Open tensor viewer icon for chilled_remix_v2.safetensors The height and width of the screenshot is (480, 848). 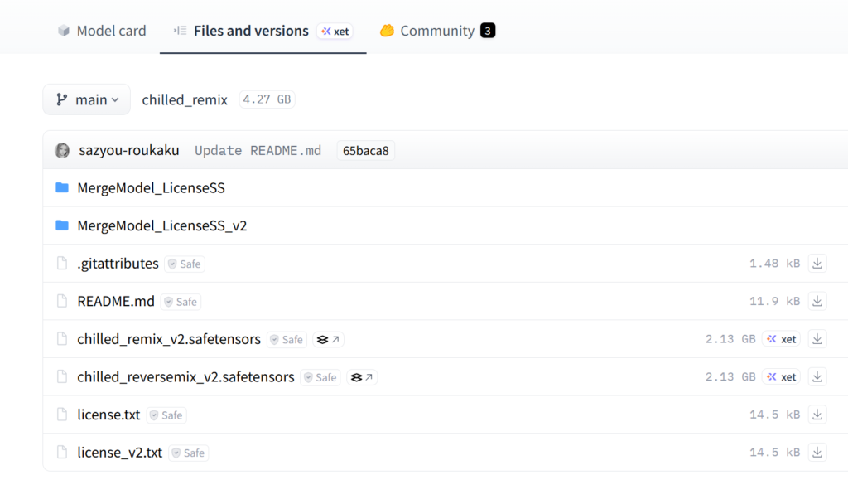click(328, 340)
